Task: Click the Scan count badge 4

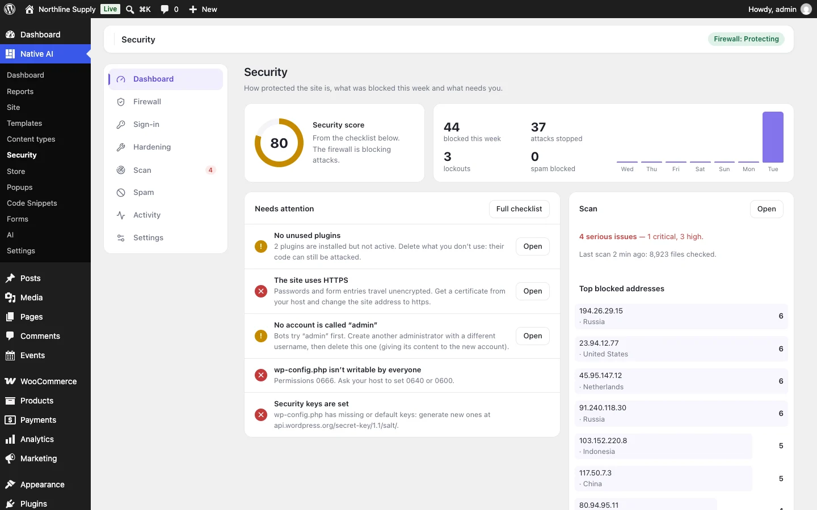Action: pos(210,170)
